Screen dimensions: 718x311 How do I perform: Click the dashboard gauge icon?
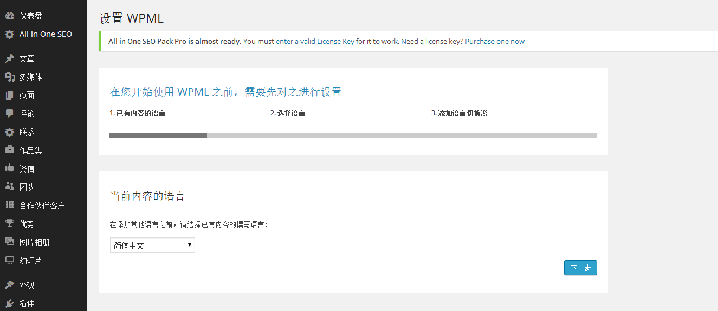coord(9,16)
